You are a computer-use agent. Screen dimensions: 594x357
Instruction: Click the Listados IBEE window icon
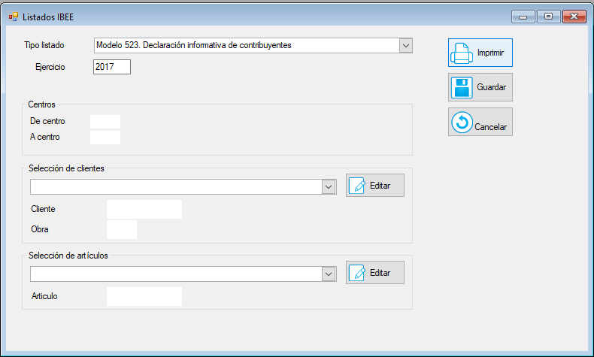tap(14, 17)
